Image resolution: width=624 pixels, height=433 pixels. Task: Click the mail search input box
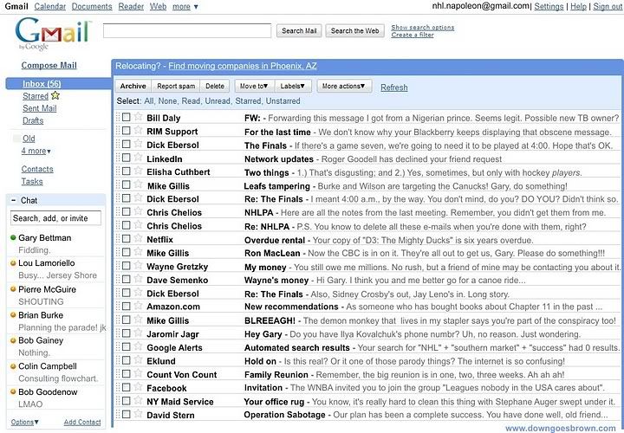[x=187, y=30]
